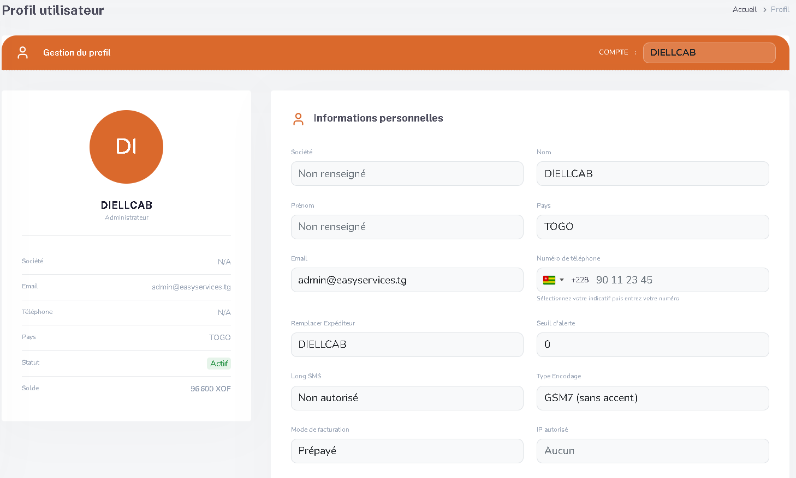Click the phone number 90 11 23 45
This screenshot has height=478, width=796.
(x=624, y=280)
